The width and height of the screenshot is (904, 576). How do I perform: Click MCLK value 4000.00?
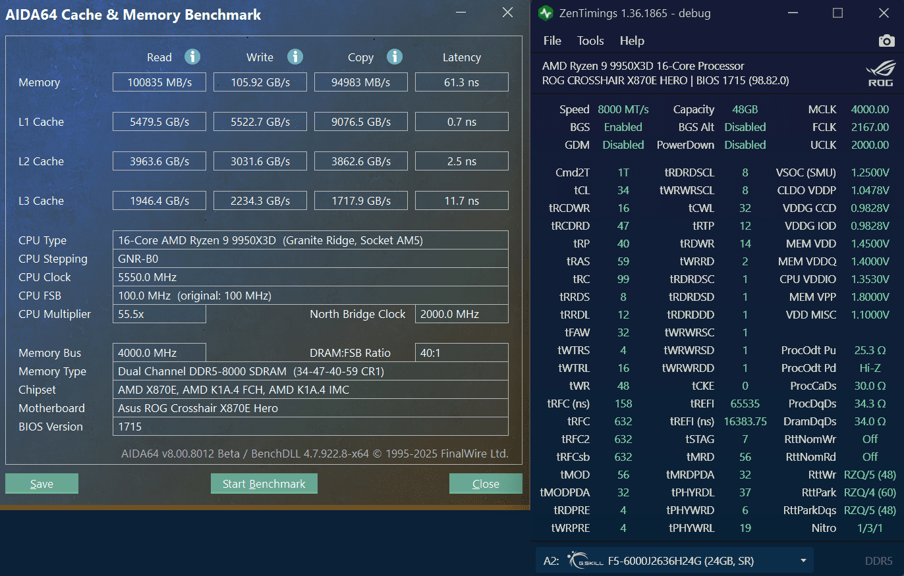(x=870, y=109)
